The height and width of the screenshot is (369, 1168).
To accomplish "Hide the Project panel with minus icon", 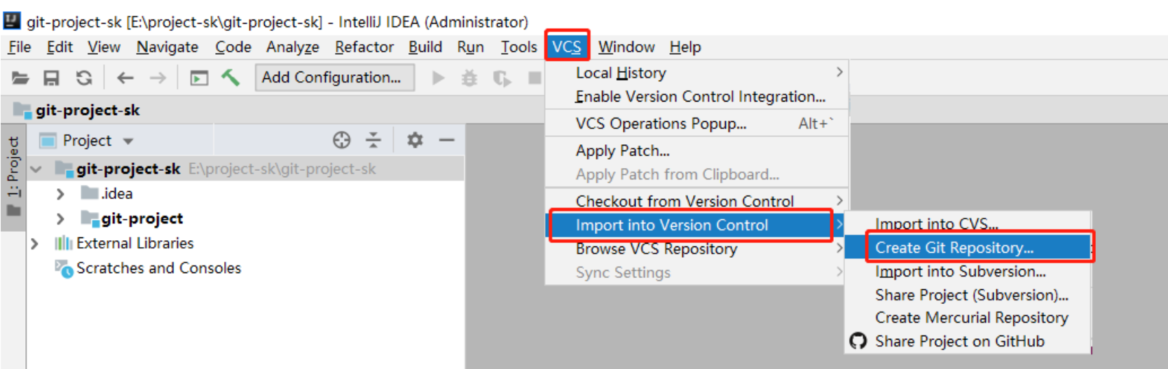I will click(447, 141).
